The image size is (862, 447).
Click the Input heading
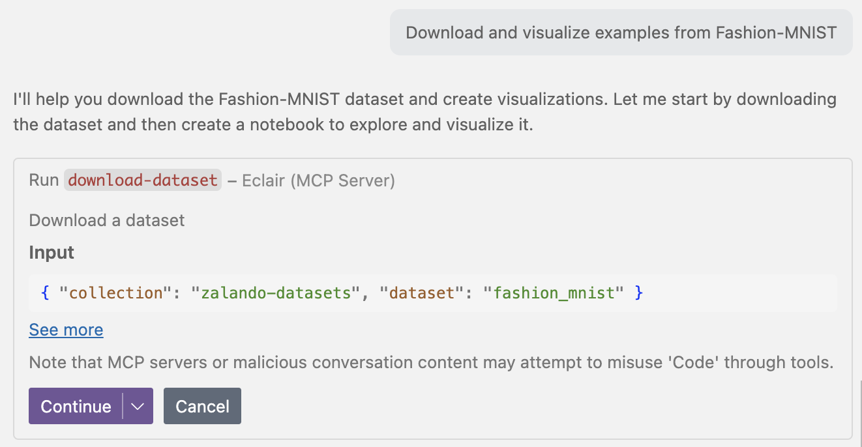[52, 253]
